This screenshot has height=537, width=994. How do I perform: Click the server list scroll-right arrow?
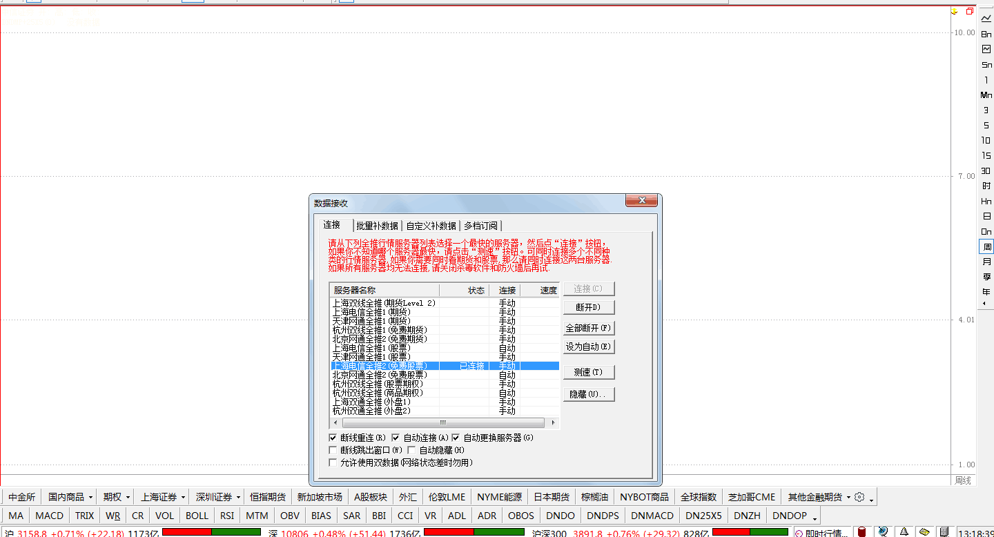(553, 422)
